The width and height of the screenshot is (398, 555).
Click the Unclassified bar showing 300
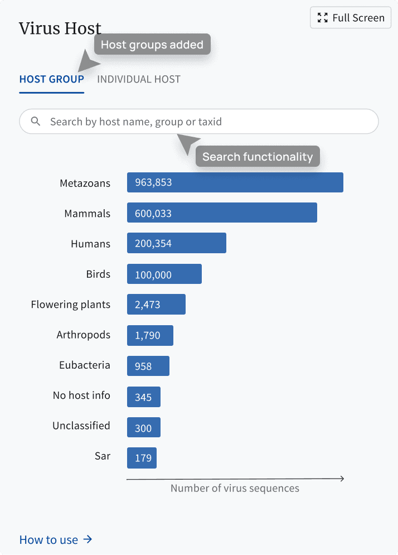[144, 428]
